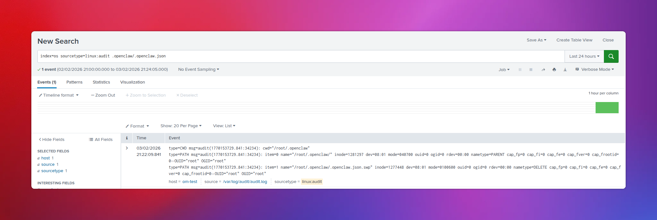Click the green timeline bar
This screenshot has height=220, width=657.
pyautogui.click(x=607, y=108)
